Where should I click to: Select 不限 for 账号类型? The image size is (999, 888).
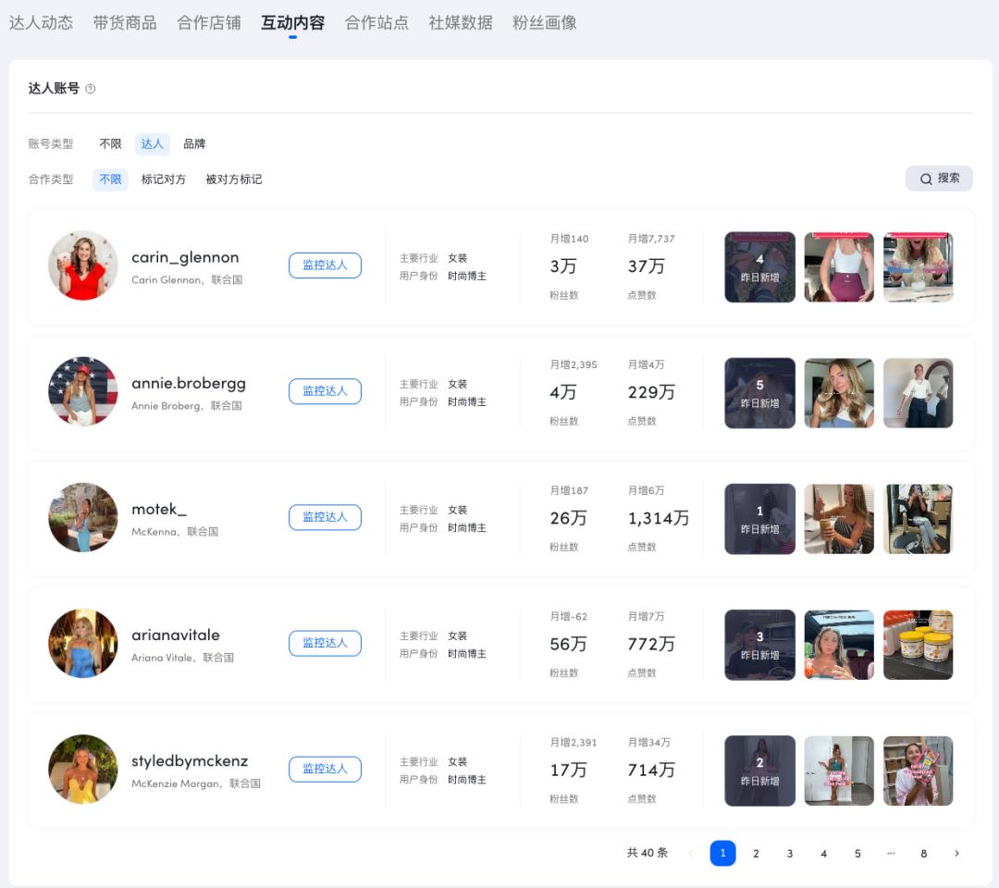(110, 144)
